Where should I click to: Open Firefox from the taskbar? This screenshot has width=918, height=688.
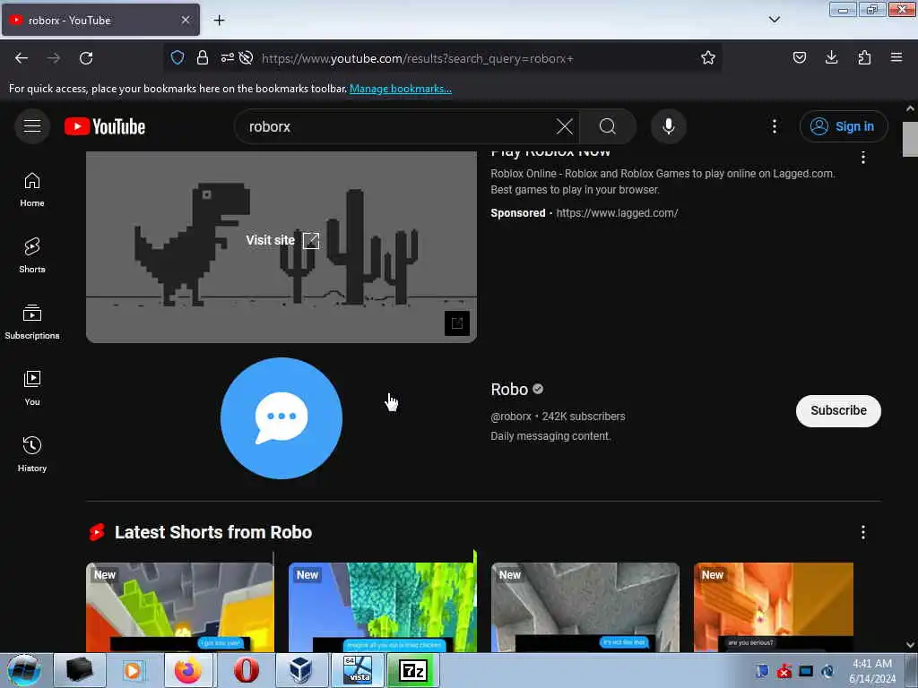pos(188,670)
